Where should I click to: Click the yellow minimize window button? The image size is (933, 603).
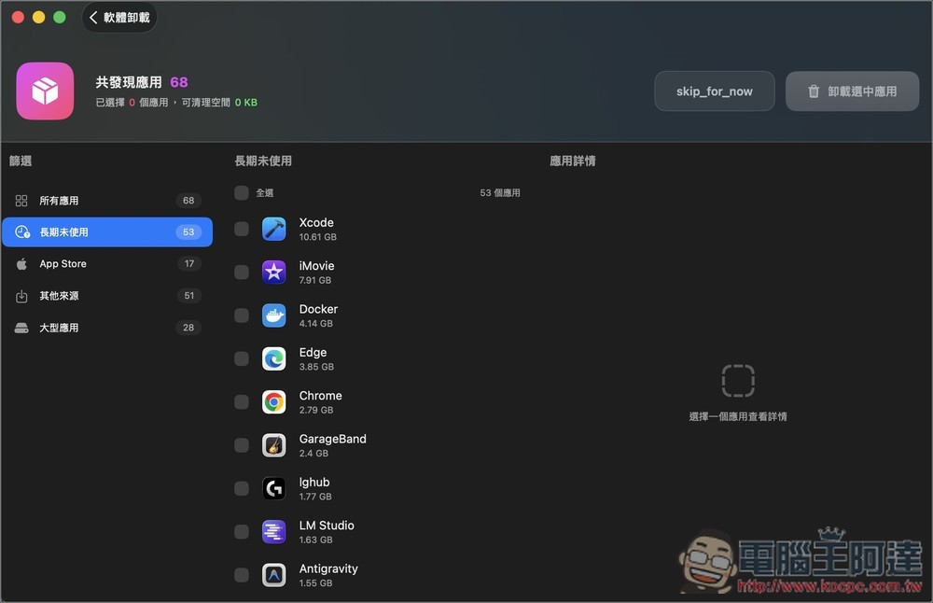[38, 17]
